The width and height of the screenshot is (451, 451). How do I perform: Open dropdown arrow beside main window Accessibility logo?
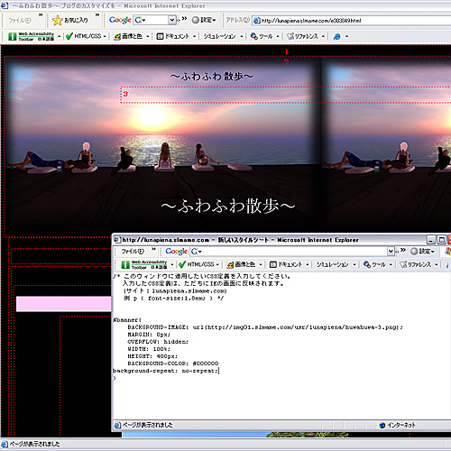pyautogui.click(x=60, y=37)
